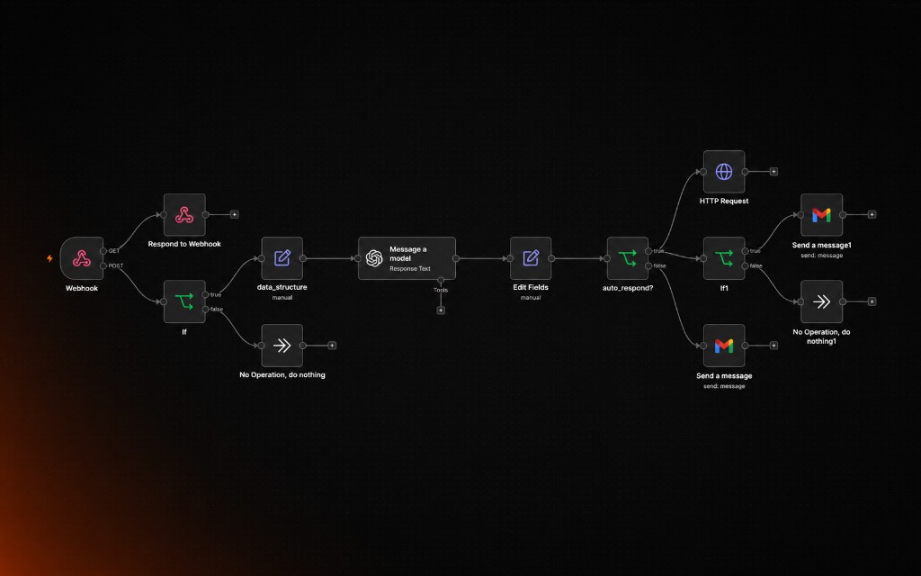921x576 pixels.
Task: Click the output connector of Edit Fields node
Action: tap(551, 258)
